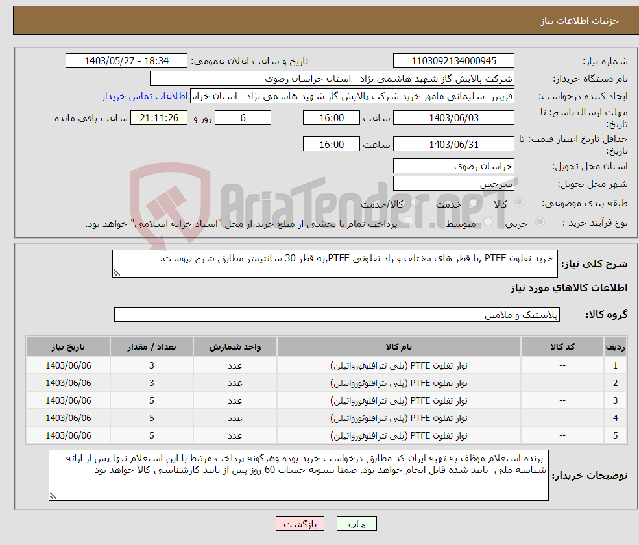Click the واحد شمارش column header
This screenshot has width=639, height=545.
point(235,347)
